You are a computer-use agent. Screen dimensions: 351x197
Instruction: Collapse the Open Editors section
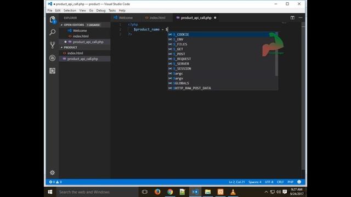tap(61, 25)
